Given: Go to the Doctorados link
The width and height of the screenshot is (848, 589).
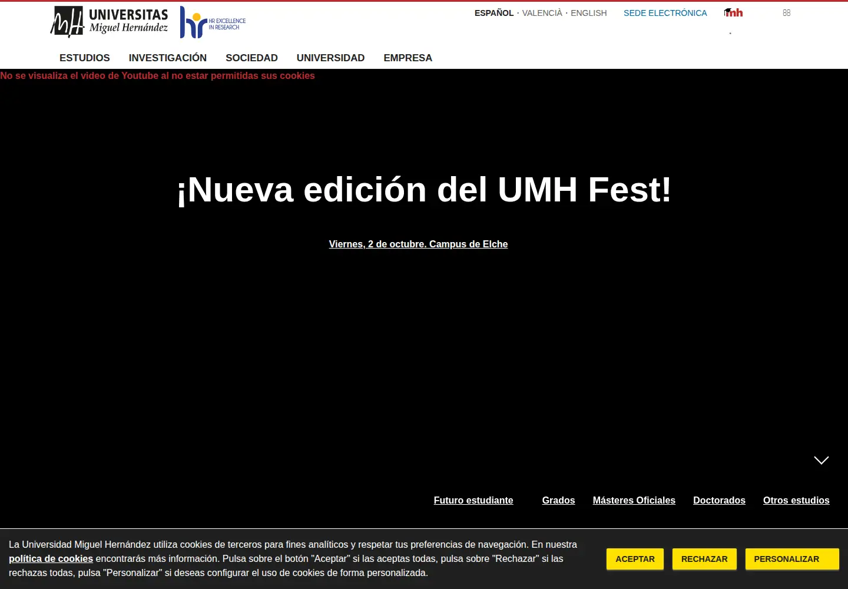Looking at the screenshot, I should (719, 500).
